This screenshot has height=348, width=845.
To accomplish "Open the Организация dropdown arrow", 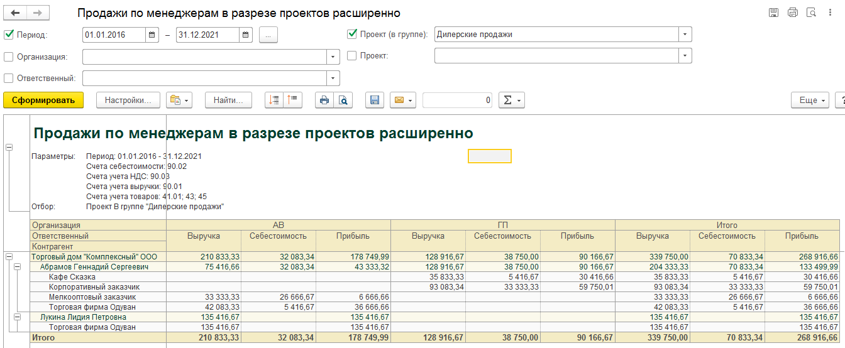I will pos(333,57).
